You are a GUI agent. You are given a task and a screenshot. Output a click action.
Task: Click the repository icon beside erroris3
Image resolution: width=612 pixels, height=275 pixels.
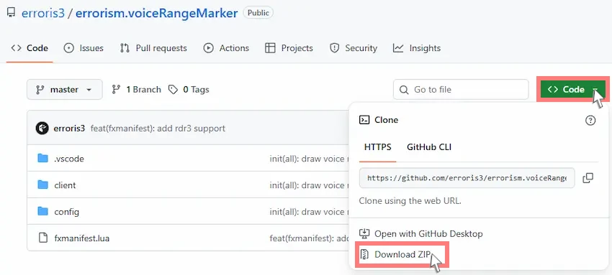point(12,13)
